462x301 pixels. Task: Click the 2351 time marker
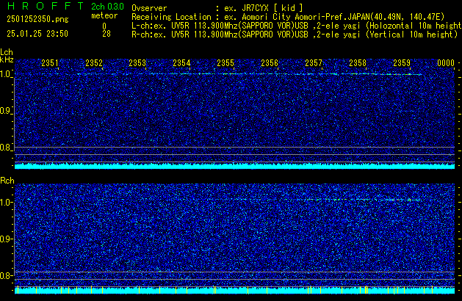tap(50, 63)
